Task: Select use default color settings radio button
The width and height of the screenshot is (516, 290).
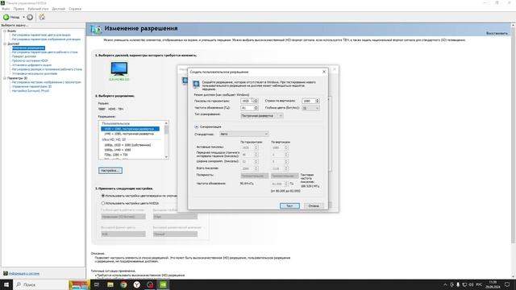Action: tap(103, 196)
